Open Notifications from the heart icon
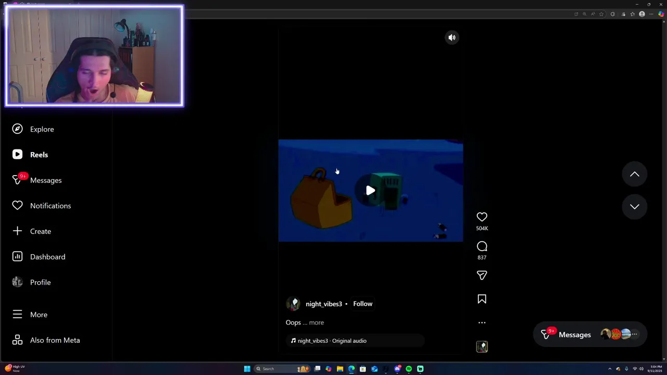 (42, 206)
